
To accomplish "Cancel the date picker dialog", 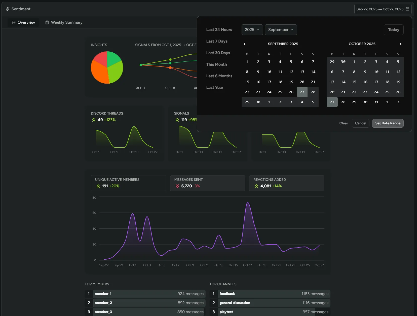I will (x=360, y=123).
